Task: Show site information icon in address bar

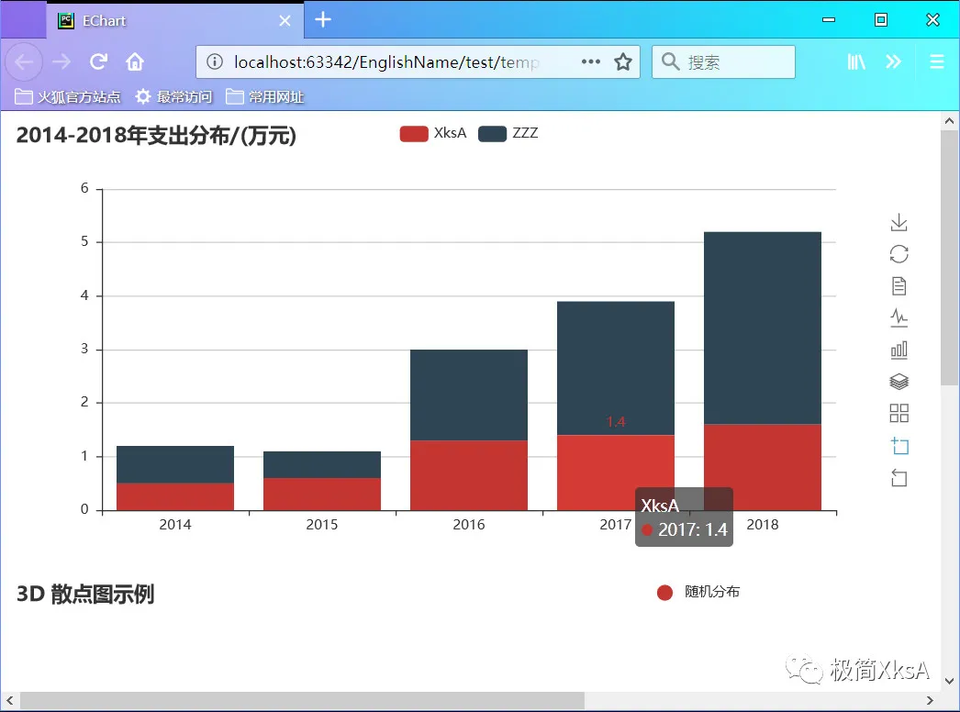Action: pyautogui.click(x=214, y=61)
